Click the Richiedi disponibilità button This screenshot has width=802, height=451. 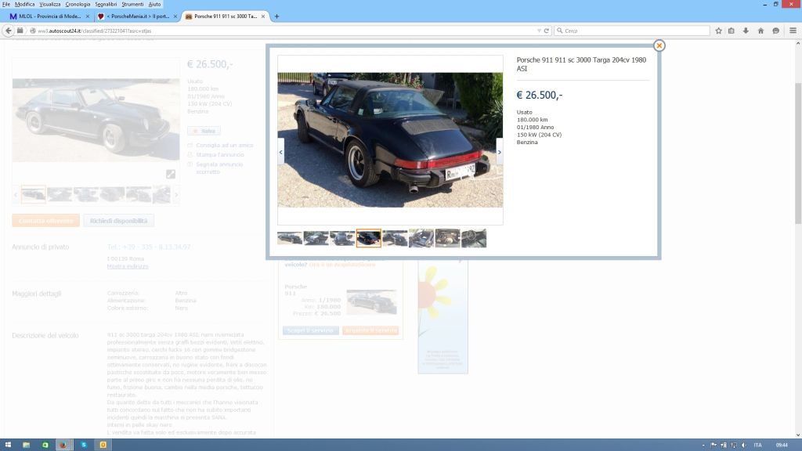[119, 221]
